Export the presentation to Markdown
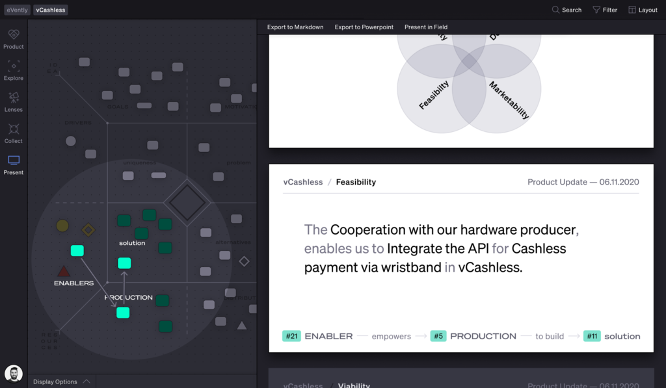This screenshot has height=388, width=666. point(295,27)
